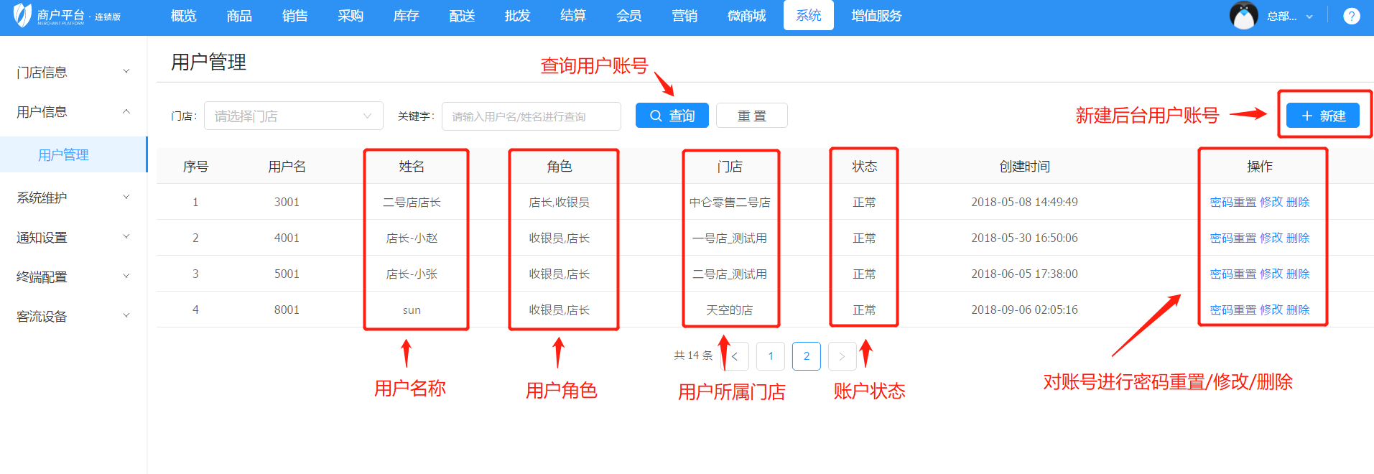Viewport: 1374px width, 474px height.
Task: Click 删除 for user 8001
Action: click(x=1298, y=310)
